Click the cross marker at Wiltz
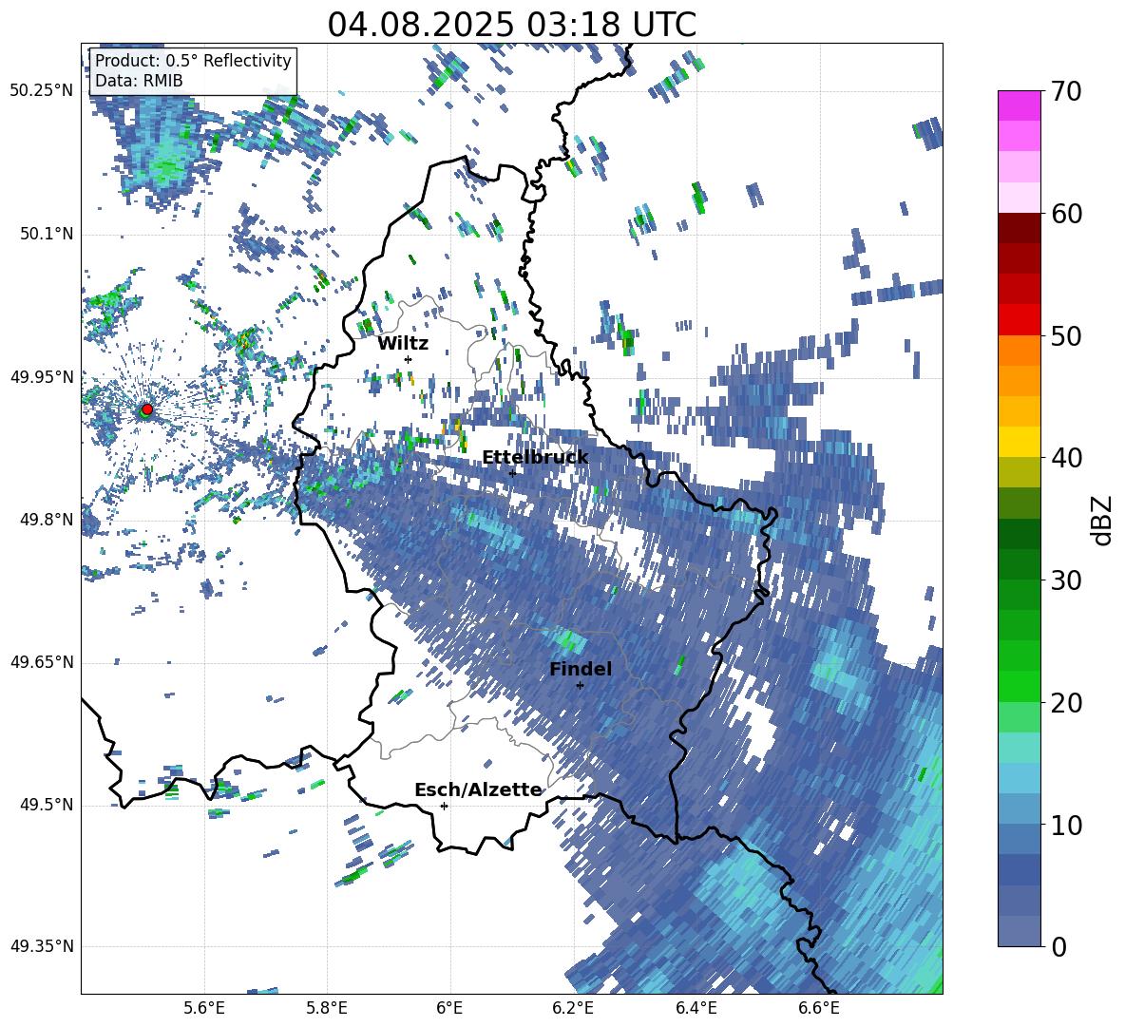 tap(408, 359)
